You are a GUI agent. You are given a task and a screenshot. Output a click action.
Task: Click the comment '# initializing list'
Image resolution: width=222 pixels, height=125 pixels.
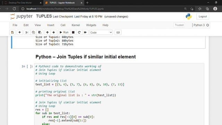[x=51, y=81]
